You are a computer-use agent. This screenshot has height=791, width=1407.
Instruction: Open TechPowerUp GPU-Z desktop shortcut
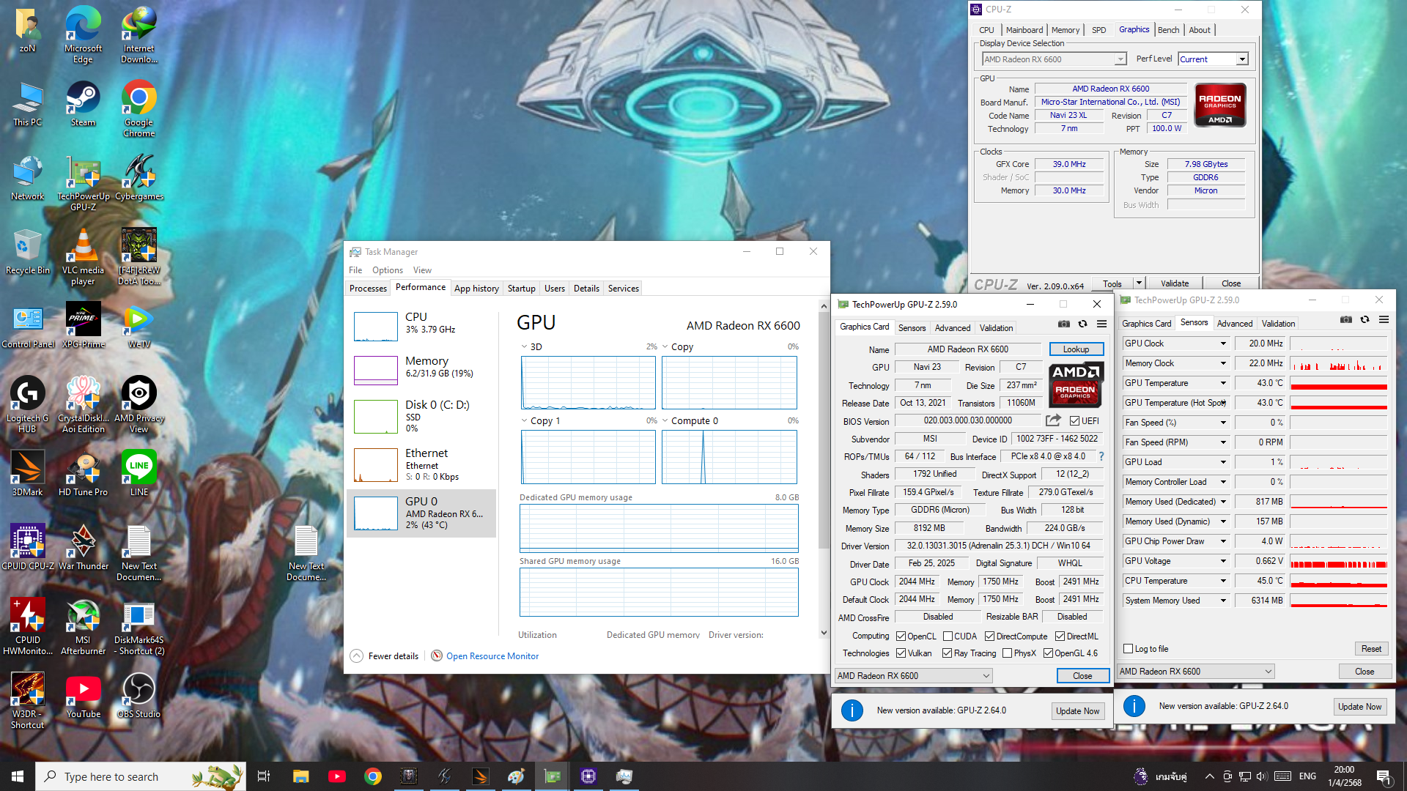(83, 183)
